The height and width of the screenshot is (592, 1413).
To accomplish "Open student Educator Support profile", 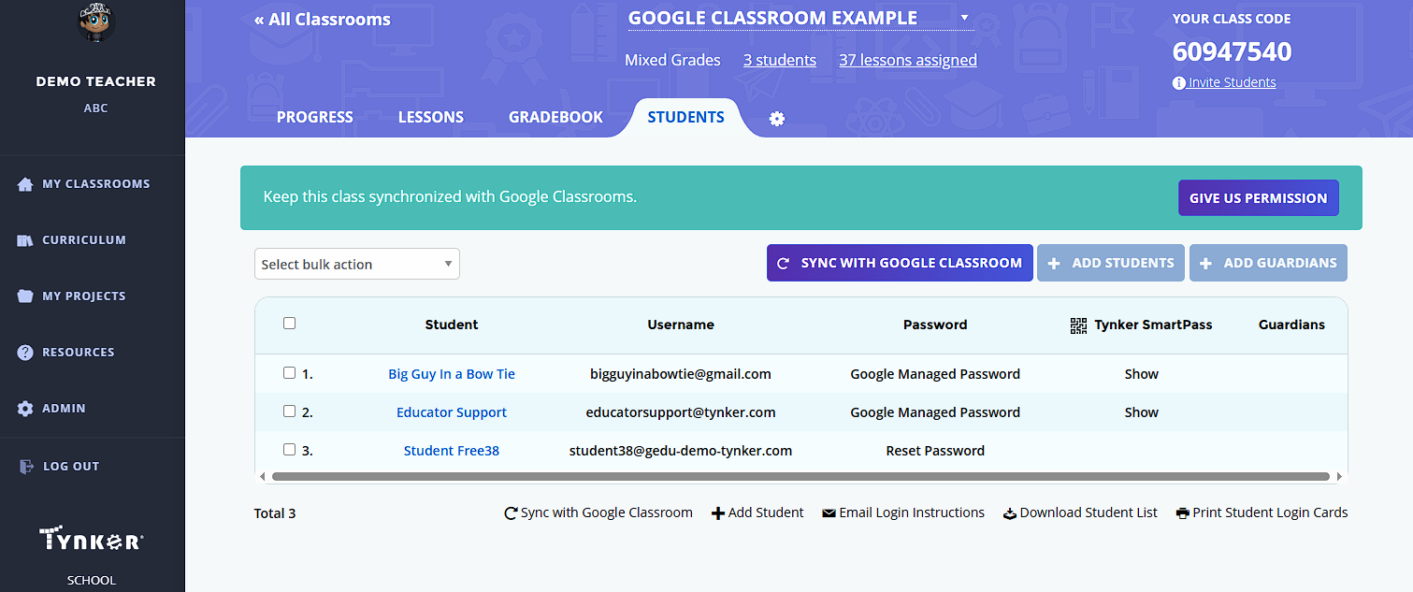I will [x=452, y=412].
